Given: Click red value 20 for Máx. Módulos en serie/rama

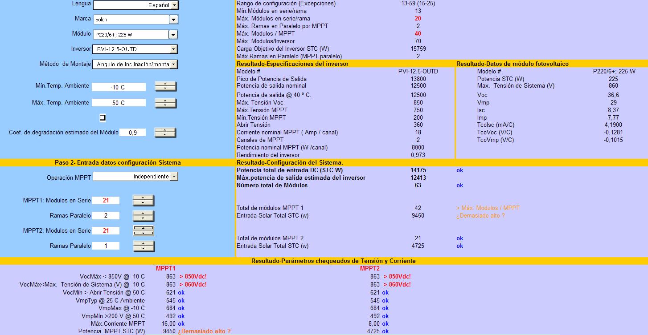Looking at the screenshot, I should [x=418, y=19].
